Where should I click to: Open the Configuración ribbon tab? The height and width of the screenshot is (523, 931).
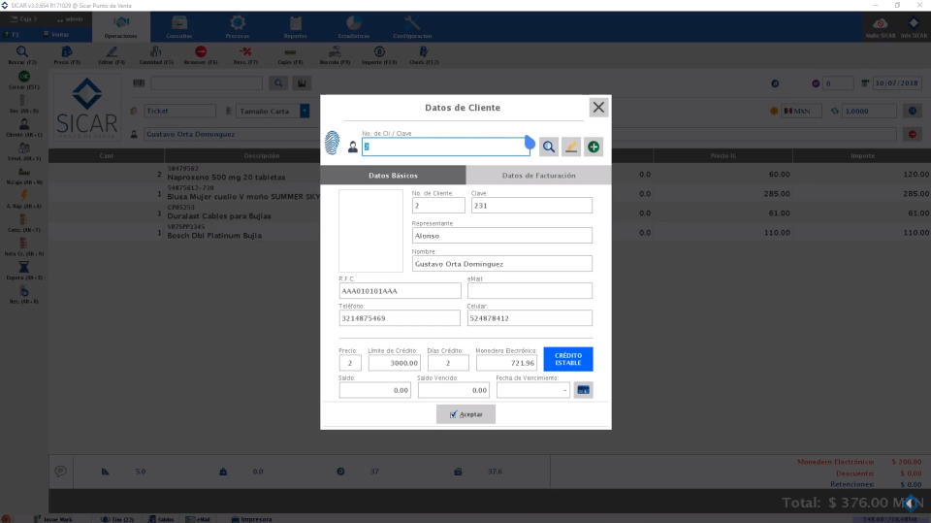tap(412, 27)
